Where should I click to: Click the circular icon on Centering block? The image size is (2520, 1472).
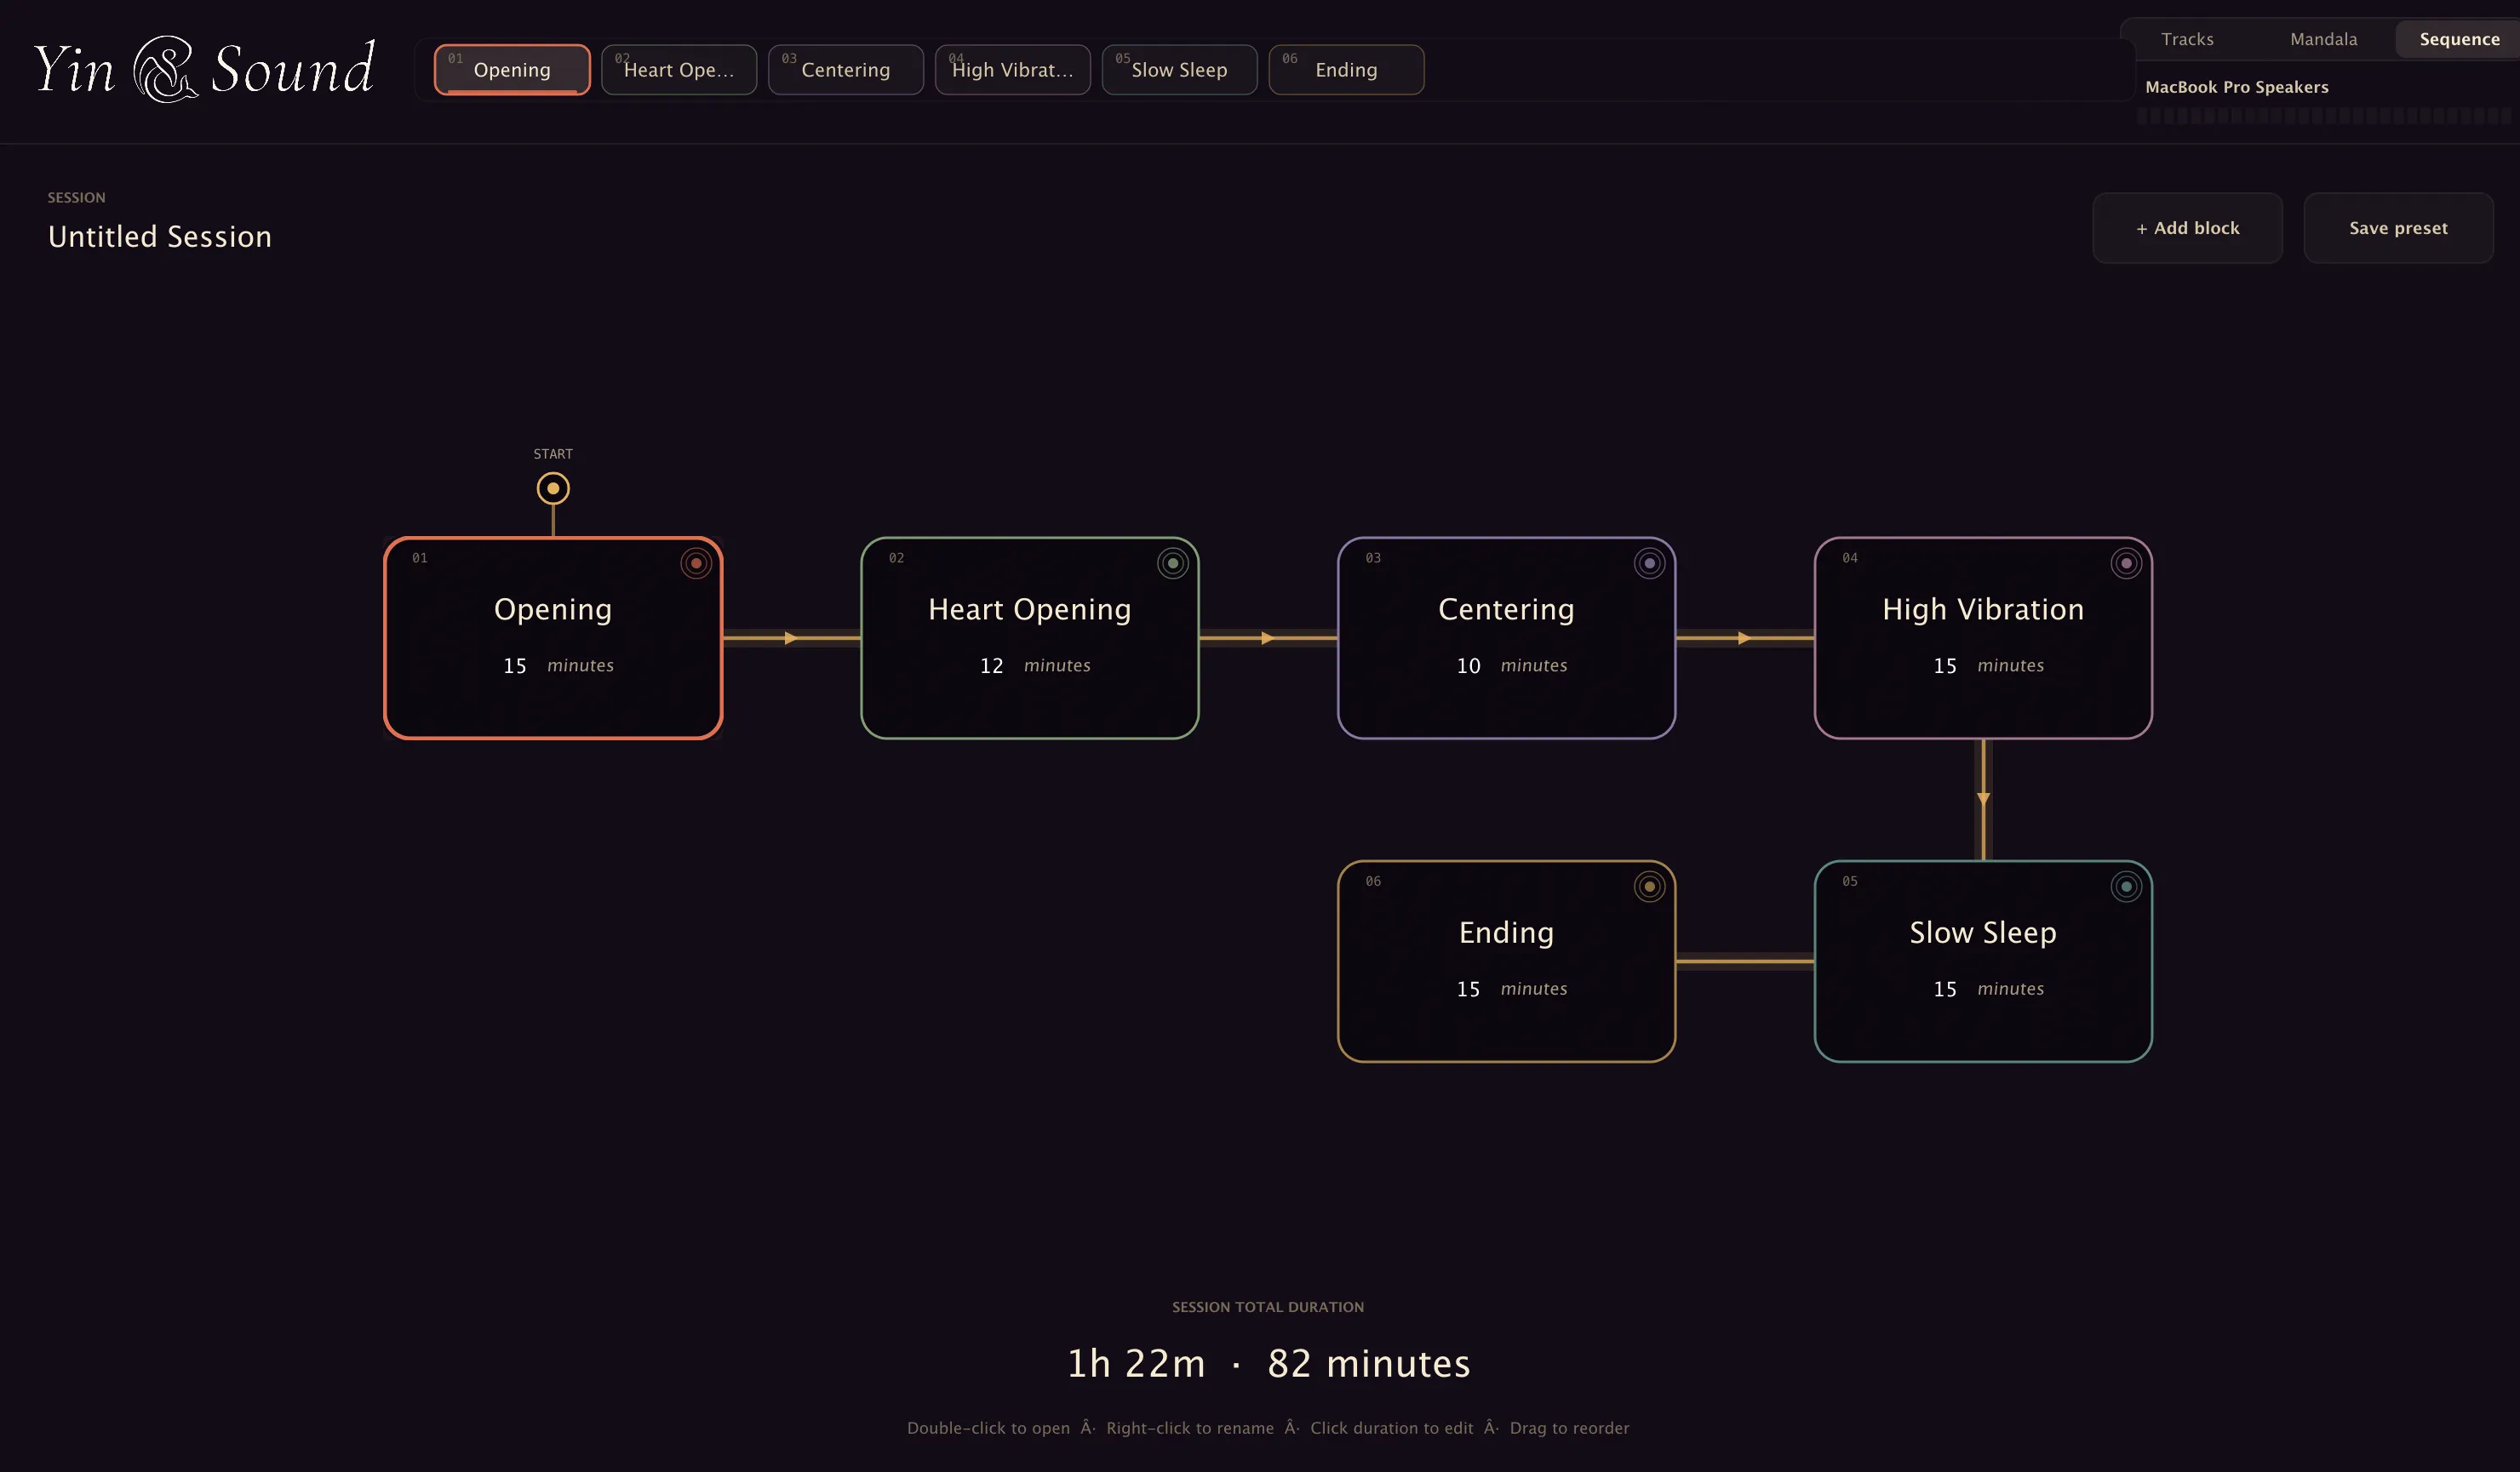point(1650,563)
